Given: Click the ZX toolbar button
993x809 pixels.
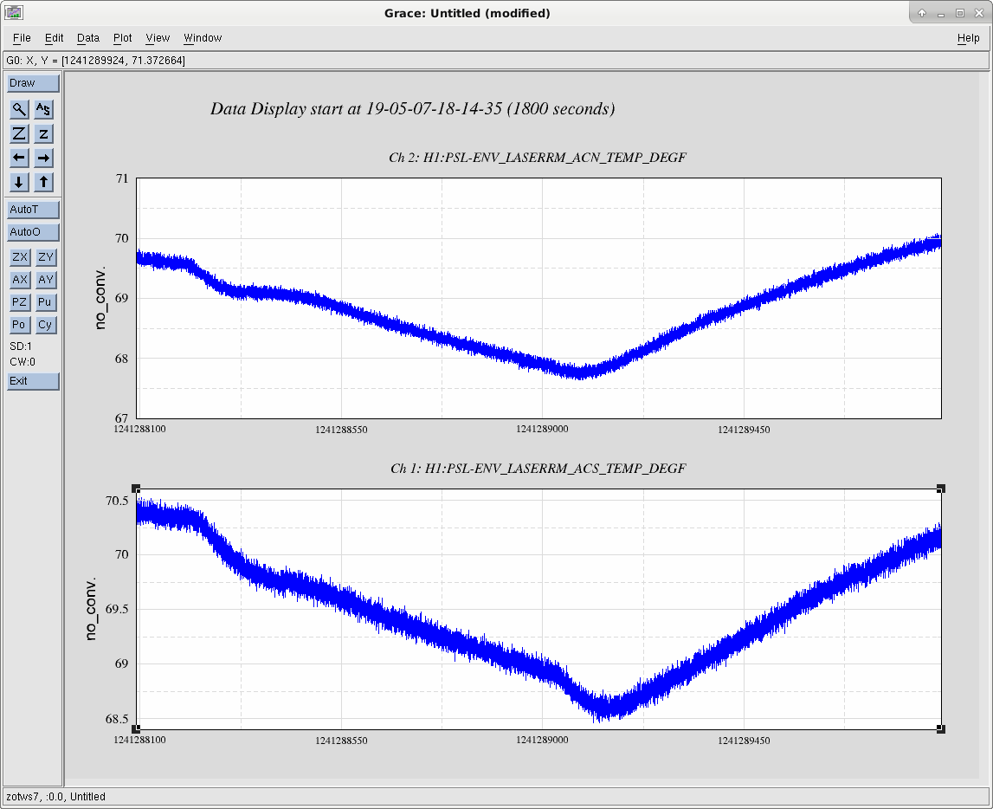Looking at the screenshot, I should 20,256.
